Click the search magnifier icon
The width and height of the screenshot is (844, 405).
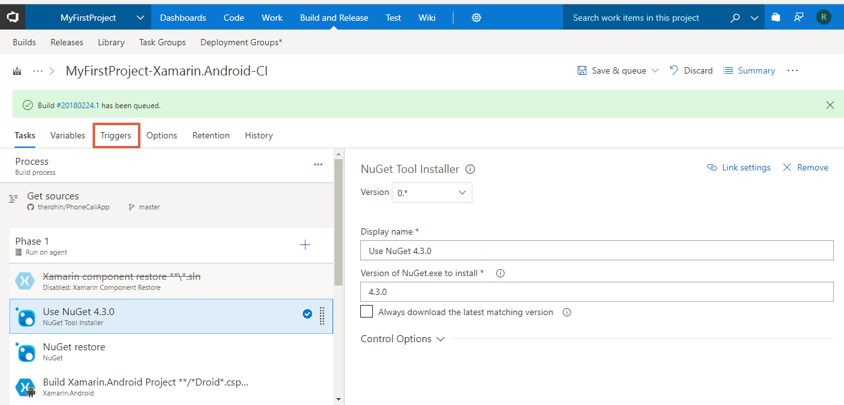[735, 18]
